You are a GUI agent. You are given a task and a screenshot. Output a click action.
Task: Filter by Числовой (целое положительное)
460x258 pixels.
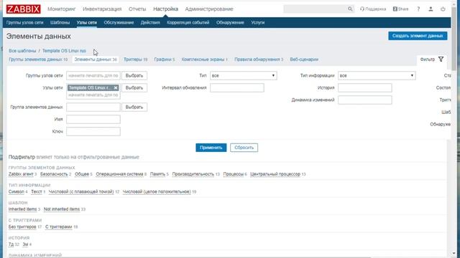[x=157, y=191]
